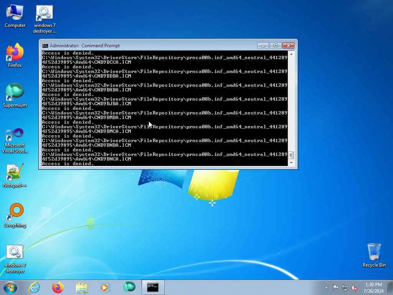Select the Recycle Bin icon

[374, 255]
